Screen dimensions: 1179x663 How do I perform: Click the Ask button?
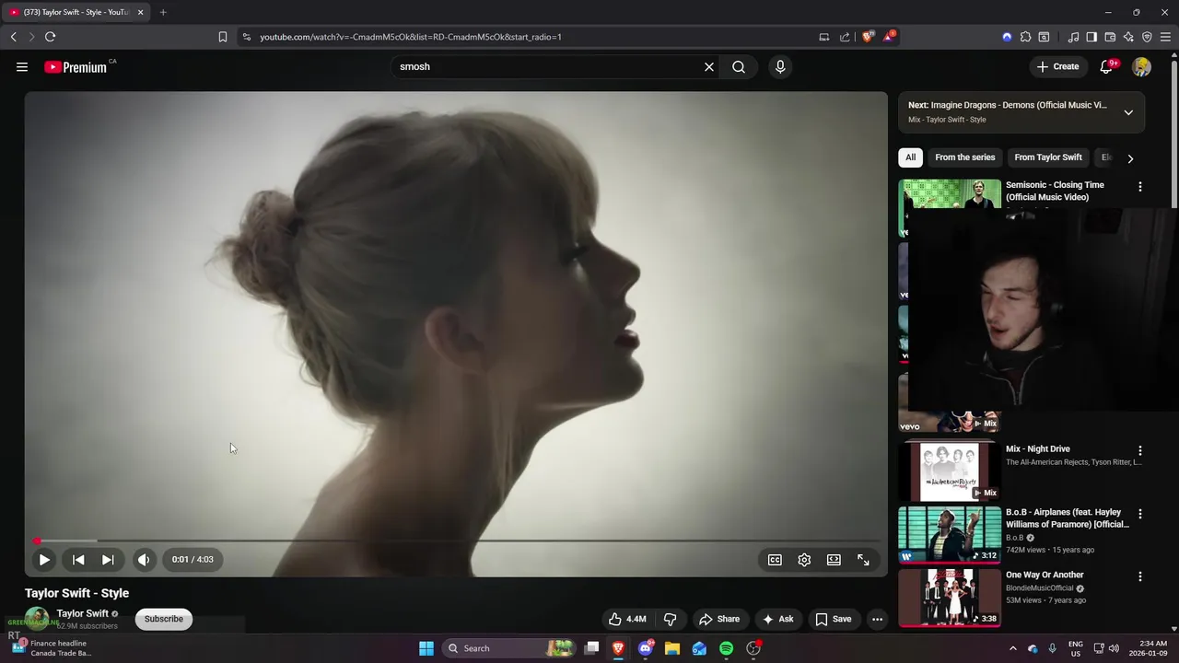[x=777, y=619]
